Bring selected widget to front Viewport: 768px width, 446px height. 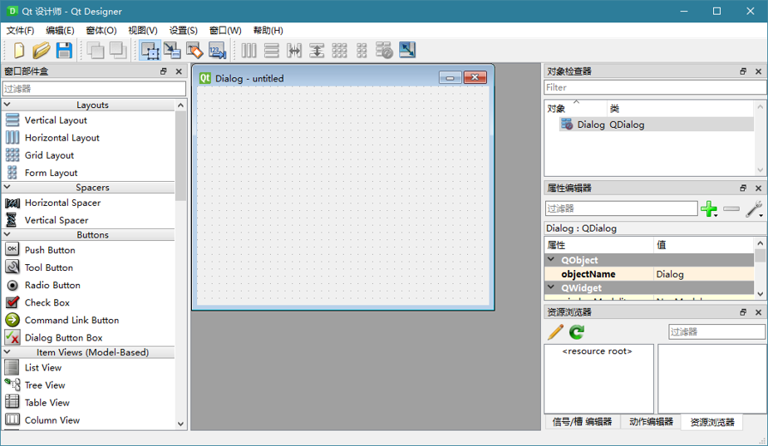[x=117, y=51]
